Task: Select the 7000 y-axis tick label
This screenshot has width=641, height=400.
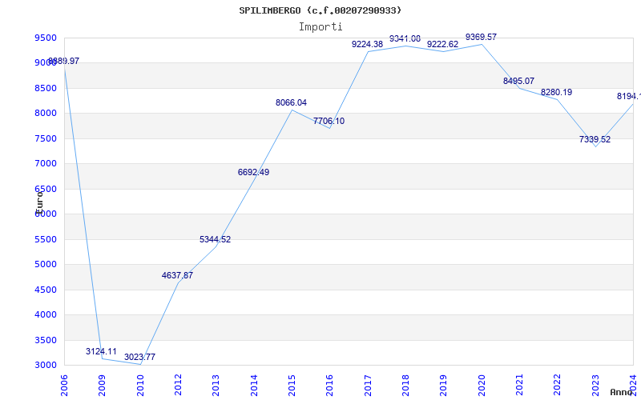Action: tap(46, 164)
